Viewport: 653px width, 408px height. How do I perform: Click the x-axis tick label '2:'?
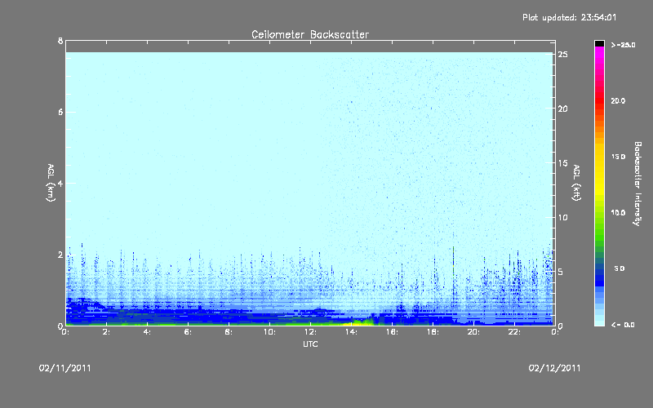pyautogui.click(x=106, y=332)
